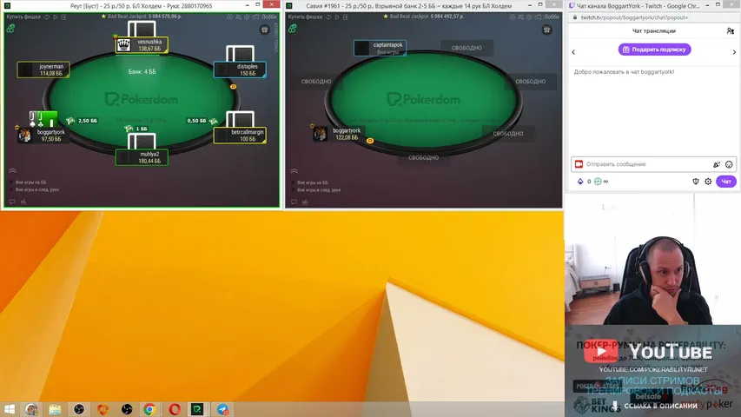The width and height of the screenshot is (741, 417).
Task: Click 'Купить фишки' on the Реут table
Action: pyautogui.click(x=23, y=17)
